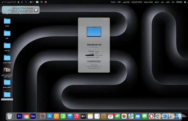This screenshot has height=121, width=188.
Task: Open the Numbers app in the dock
Action: tap(63, 116)
